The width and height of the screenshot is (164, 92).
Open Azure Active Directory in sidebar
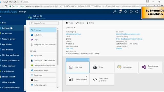[12, 88]
